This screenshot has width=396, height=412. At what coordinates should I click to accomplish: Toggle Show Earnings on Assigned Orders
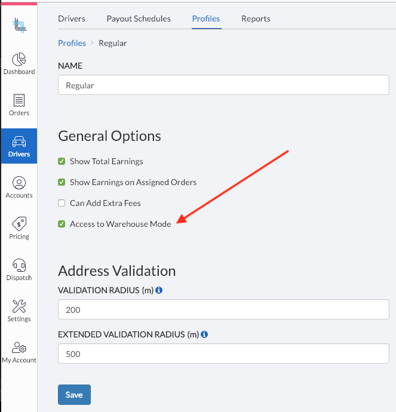[62, 182]
